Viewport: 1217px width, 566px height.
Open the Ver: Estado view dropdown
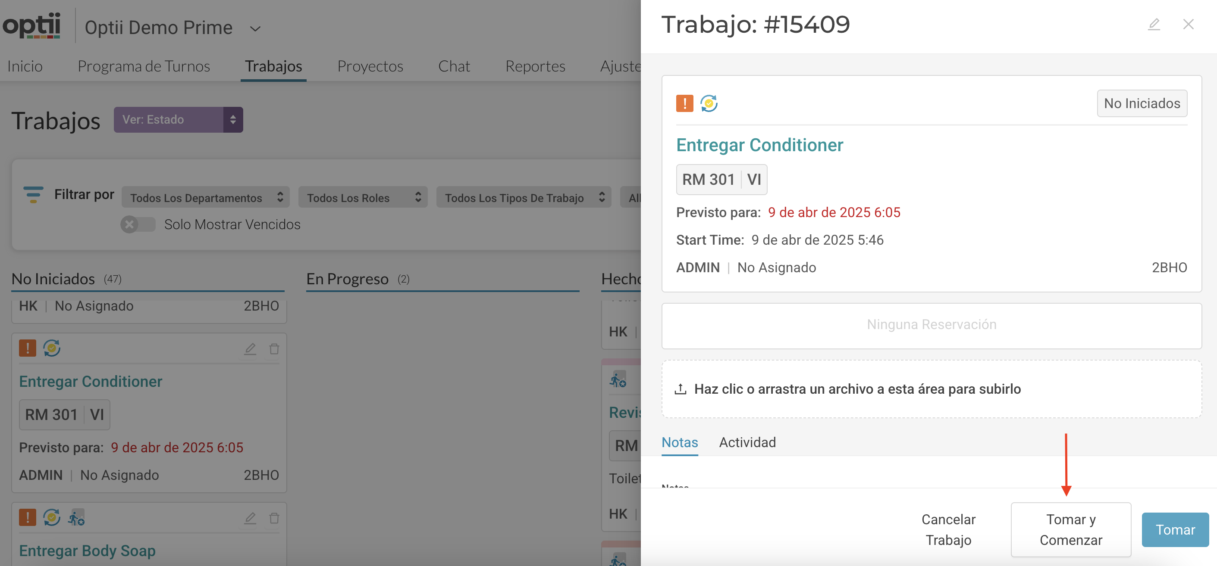coord(178,120)
